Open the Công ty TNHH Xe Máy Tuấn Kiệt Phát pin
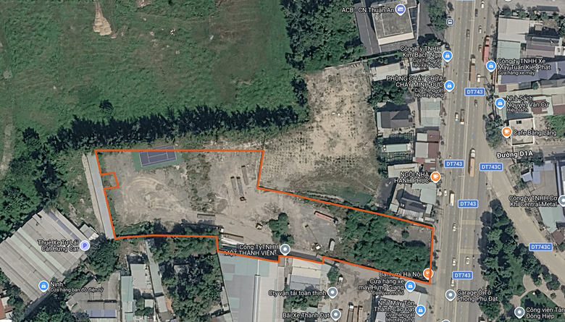Viewport: 565px width, 322px height. coord(491,66)
